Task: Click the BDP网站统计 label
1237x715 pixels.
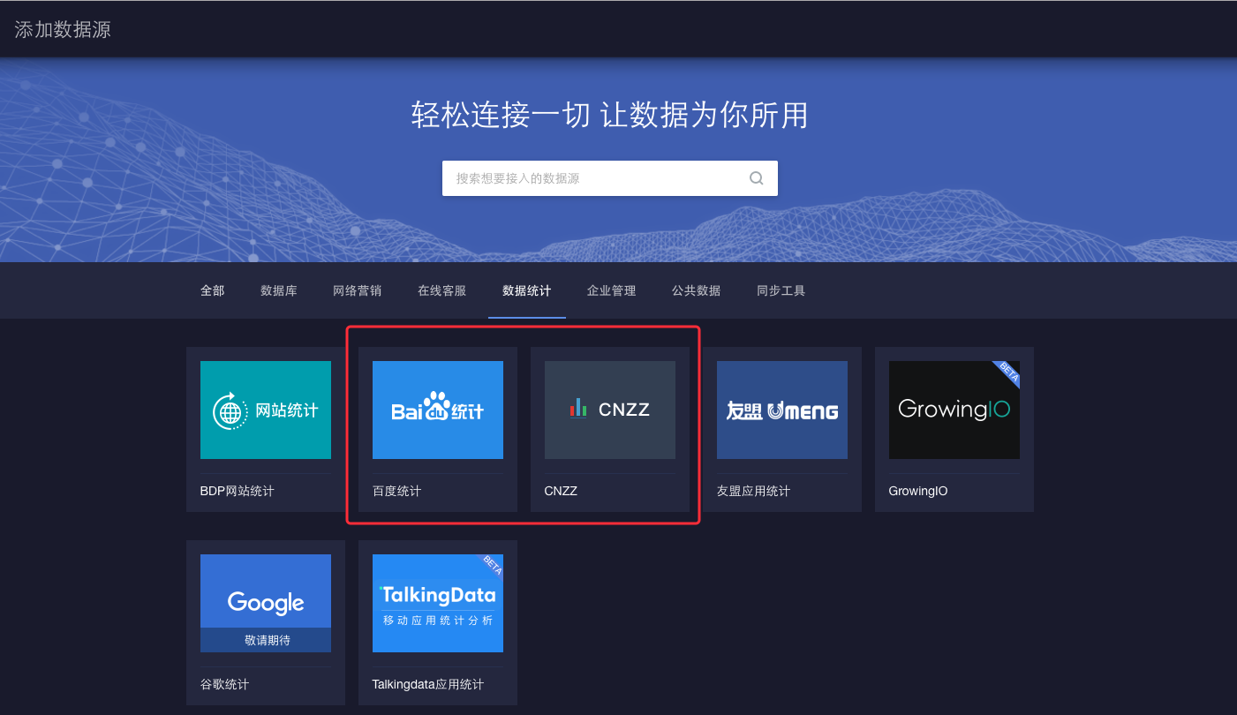Action: pos(238,491)
